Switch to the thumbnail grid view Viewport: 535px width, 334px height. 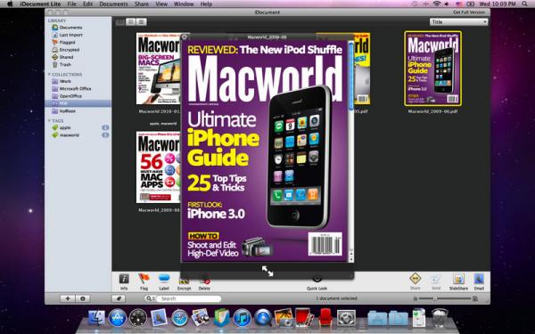(120, 22)
